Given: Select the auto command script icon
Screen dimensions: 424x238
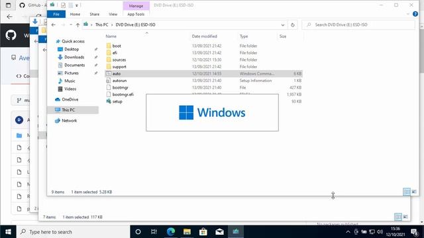Looking at the screenshot, I should 109,73.
